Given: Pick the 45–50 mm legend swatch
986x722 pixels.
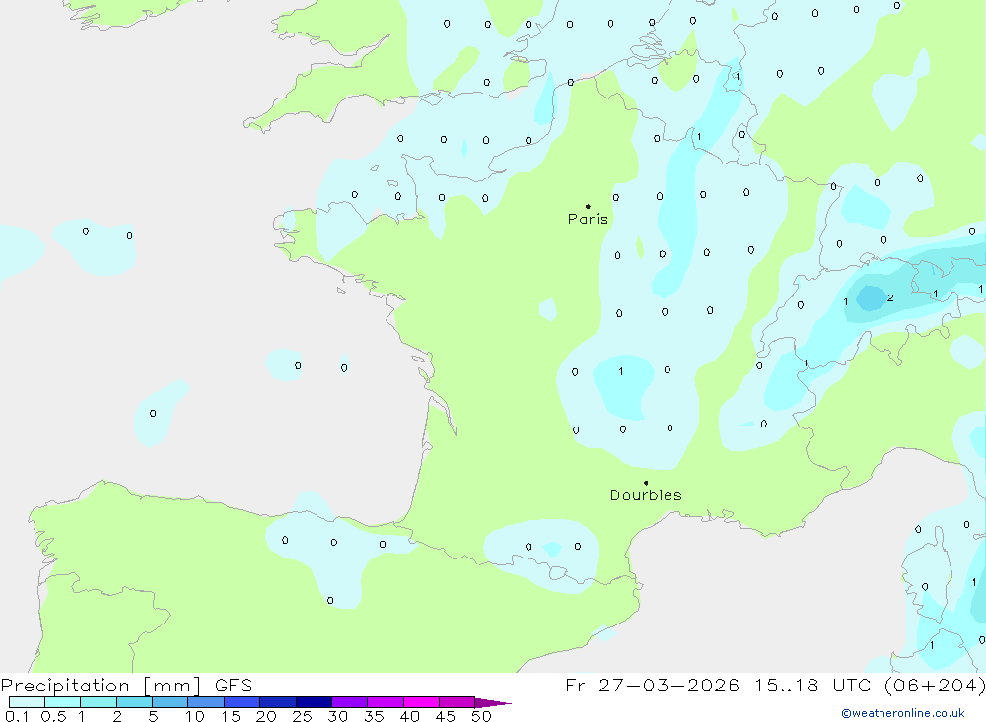Looking at the screenshot, I should [x=458, y=702].
